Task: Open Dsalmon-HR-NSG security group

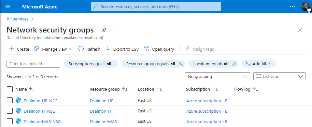Action: (41, 101)
